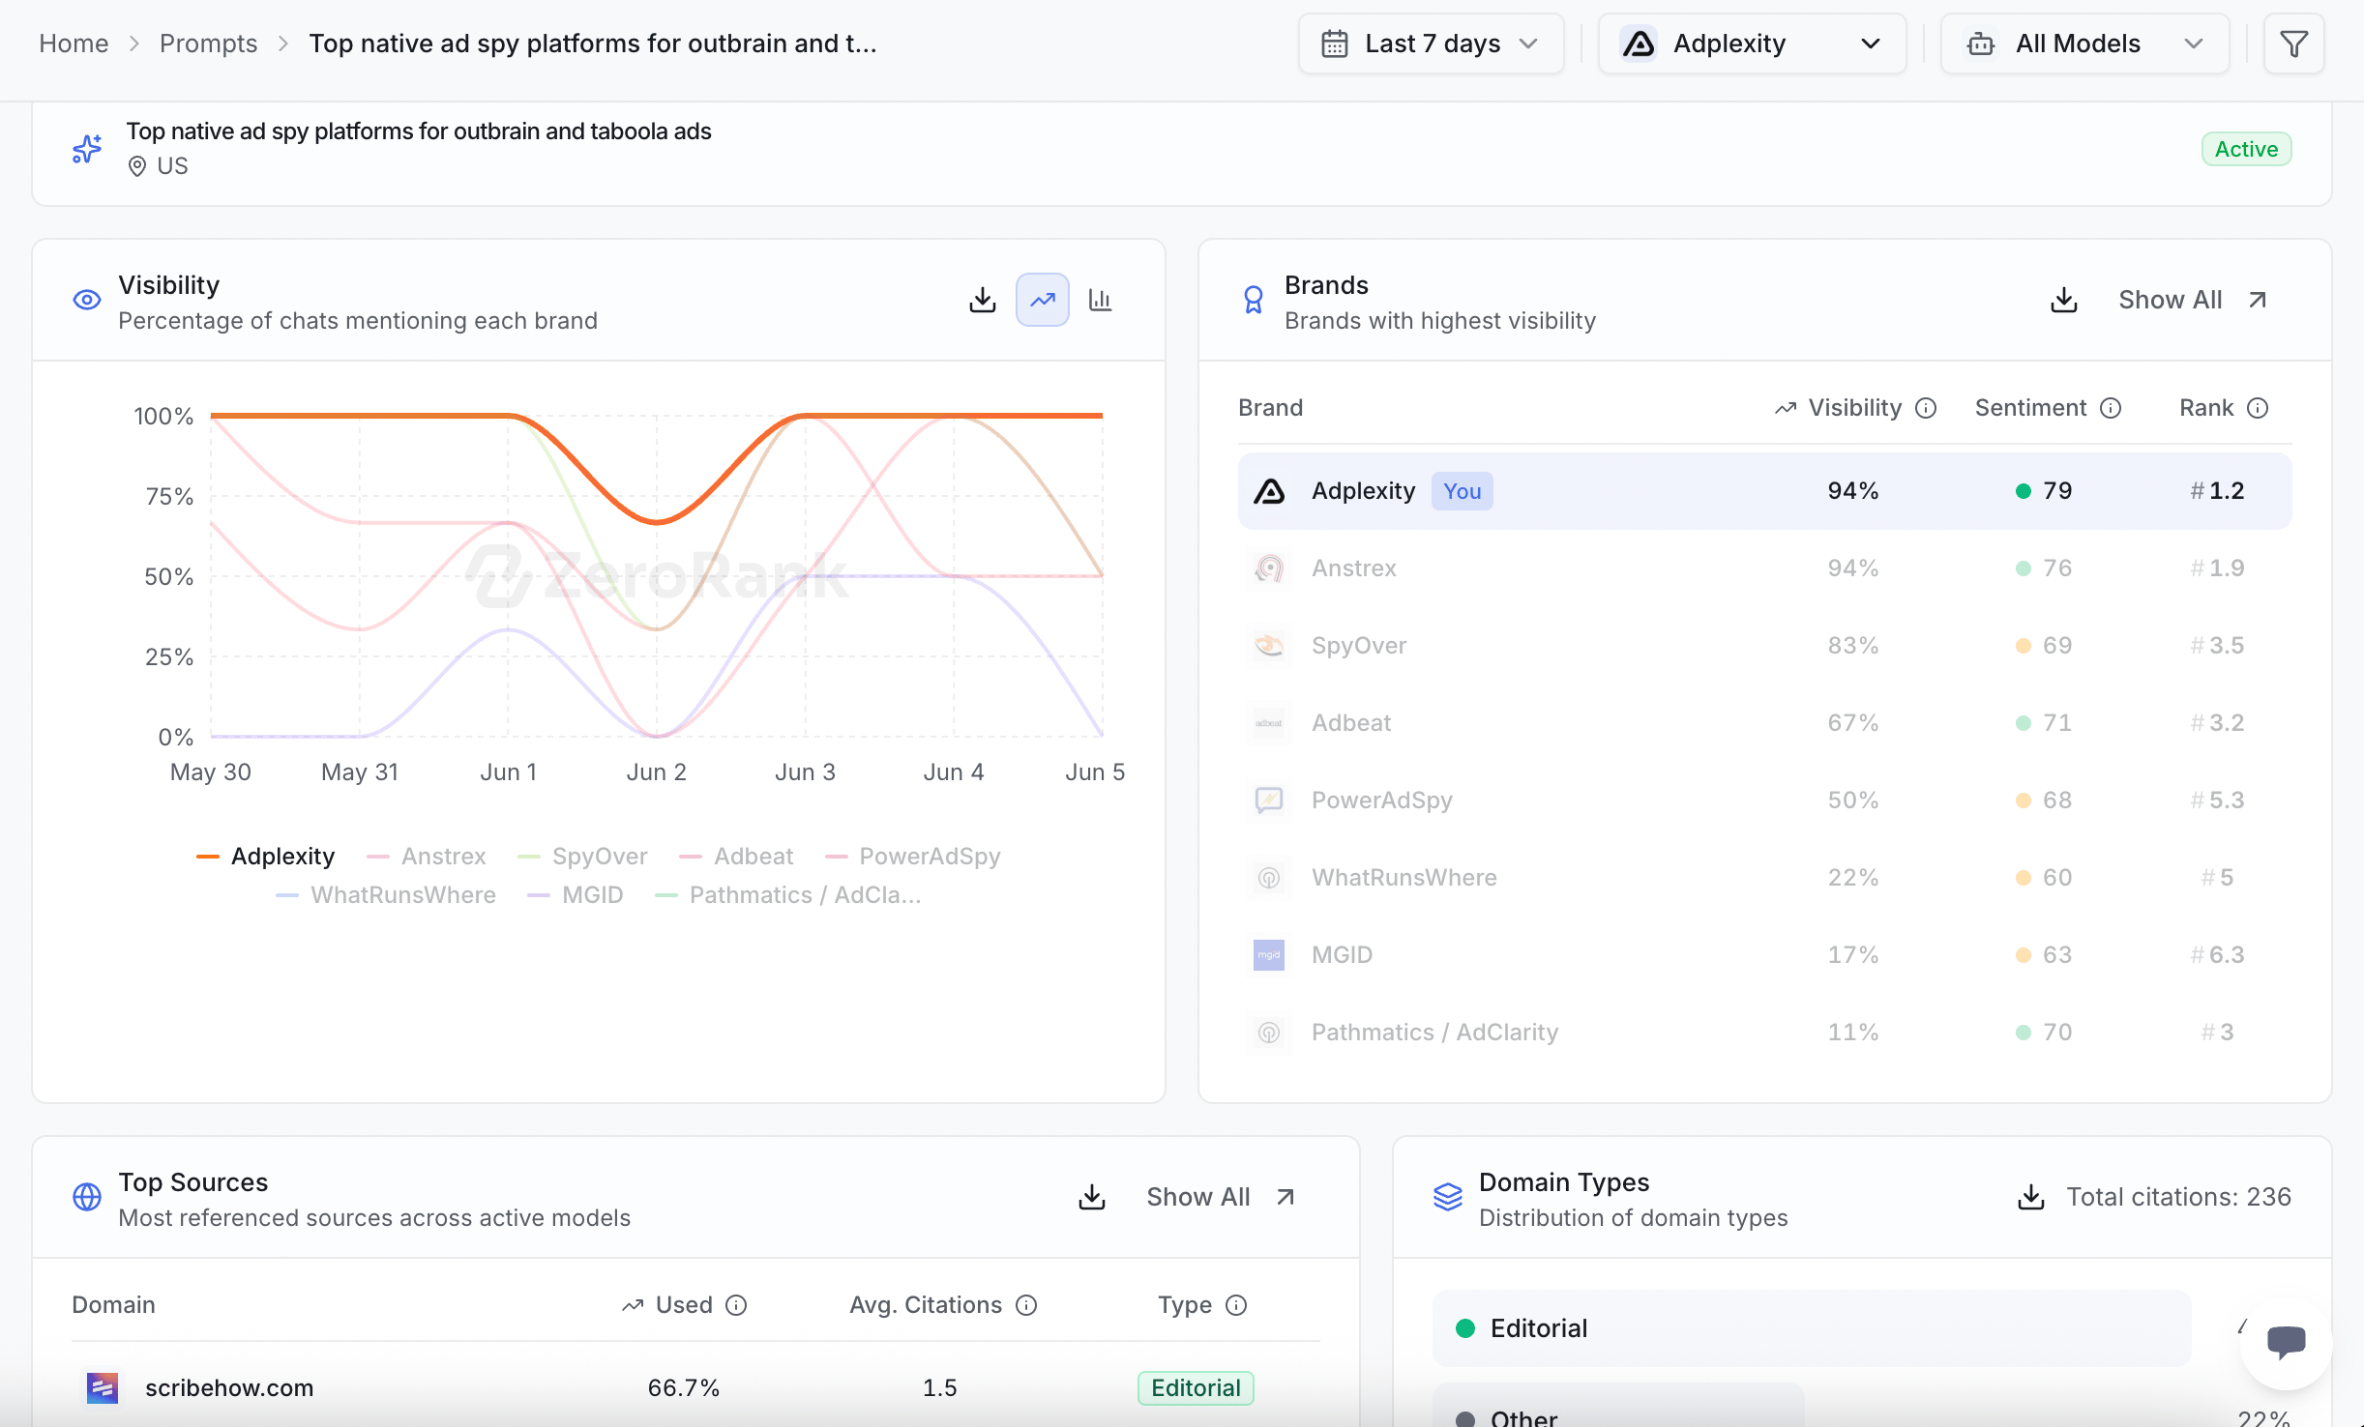Click the Sentiment column info icon
Screen dimensions: 2364x1427
2111,408
